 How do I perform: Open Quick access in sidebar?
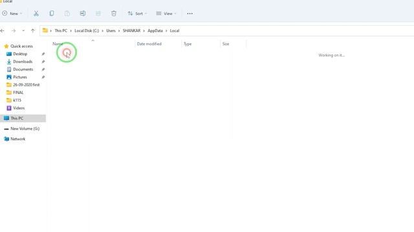[x=21, y=46]
